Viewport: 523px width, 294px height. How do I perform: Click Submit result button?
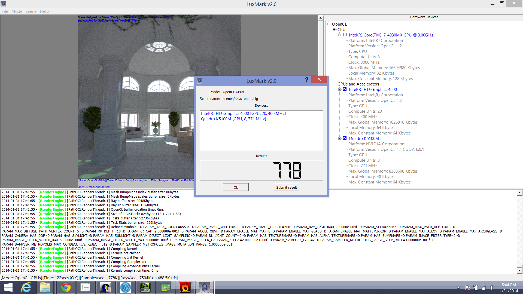coord(287,187)
